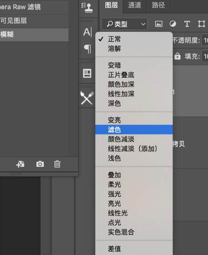Choose 滤色 blend mode
Screen dimensions: 208x255
point(134,130)
